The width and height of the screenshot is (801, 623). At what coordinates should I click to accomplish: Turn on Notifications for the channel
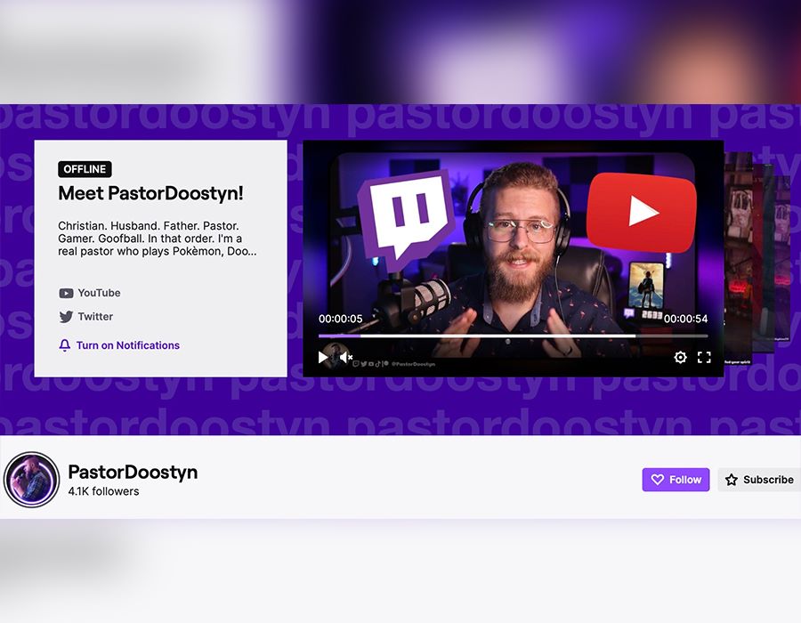[x=127, y=345]
